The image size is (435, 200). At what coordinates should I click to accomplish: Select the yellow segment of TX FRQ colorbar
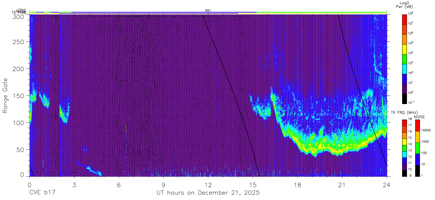coord(405,141)
